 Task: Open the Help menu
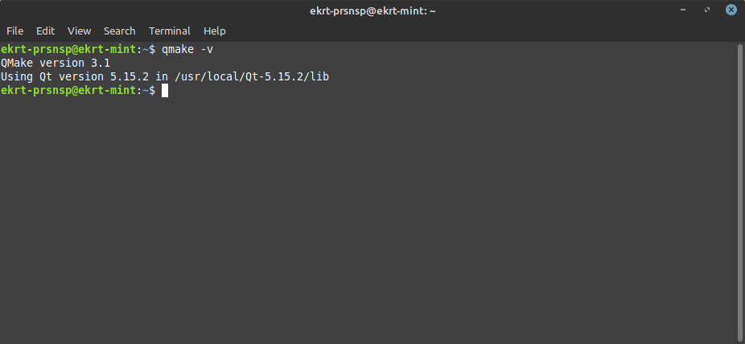click(x=214, y=31)
